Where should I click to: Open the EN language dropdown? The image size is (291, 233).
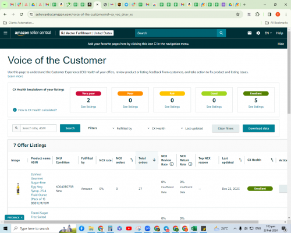pyautogui.click(x=268, y=33)
